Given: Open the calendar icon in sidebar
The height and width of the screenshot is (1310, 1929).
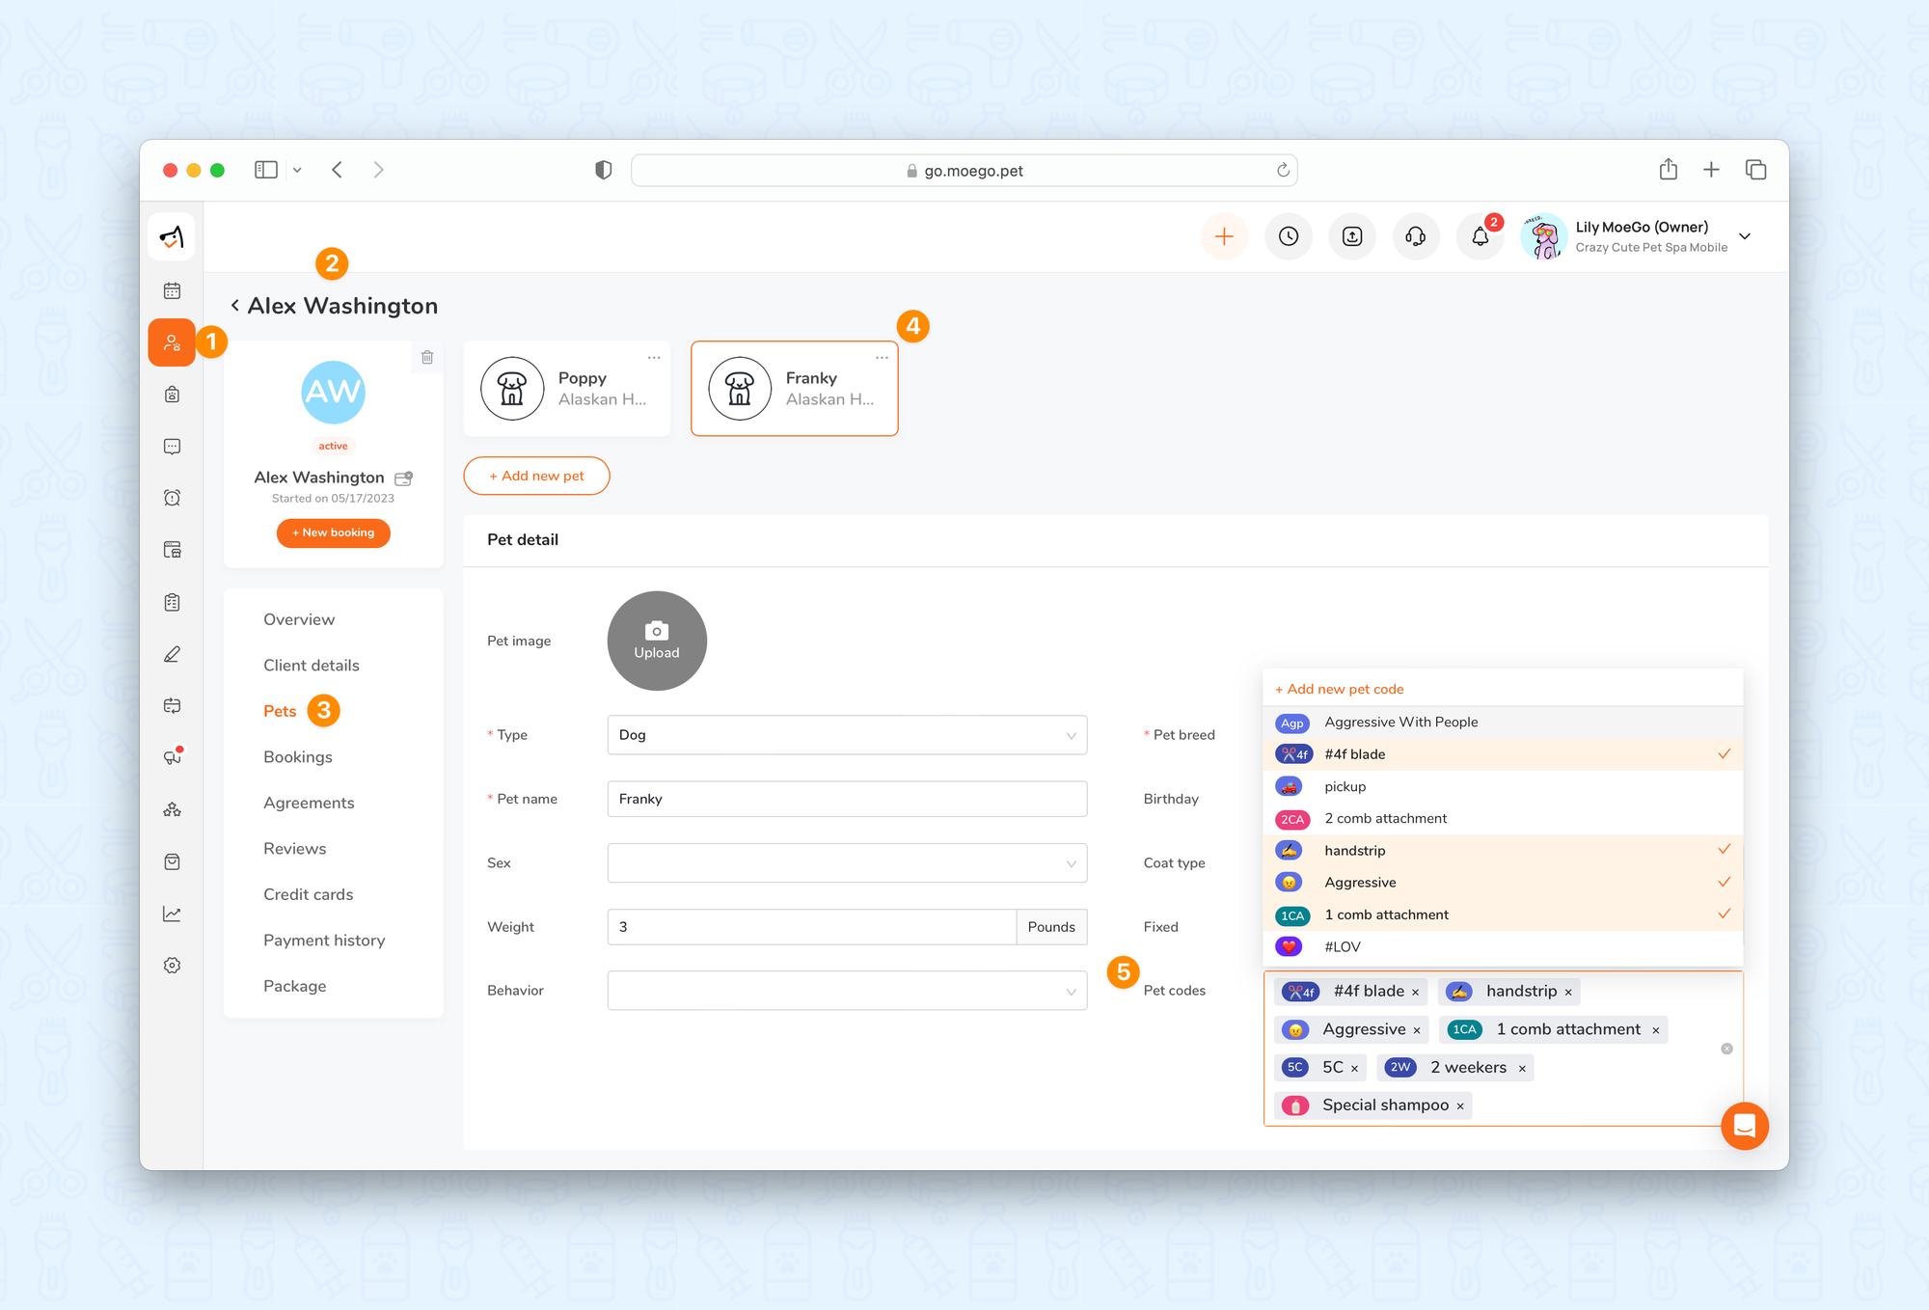Looking at the screenshot, I should coord(172,290).
